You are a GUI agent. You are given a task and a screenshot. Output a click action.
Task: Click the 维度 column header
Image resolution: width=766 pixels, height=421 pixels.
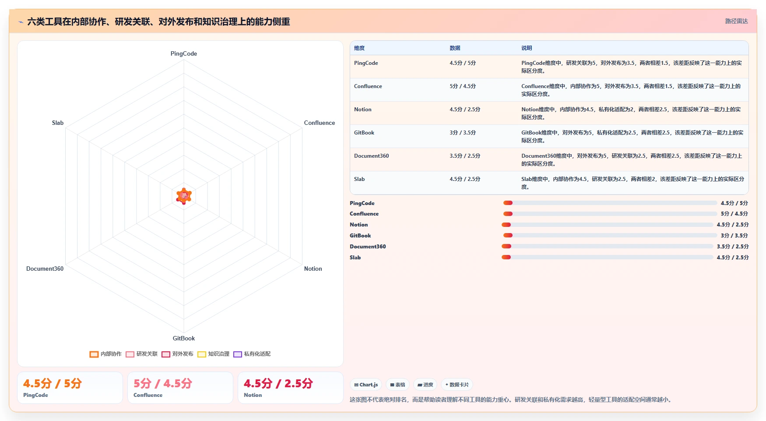tap(359, 48)
